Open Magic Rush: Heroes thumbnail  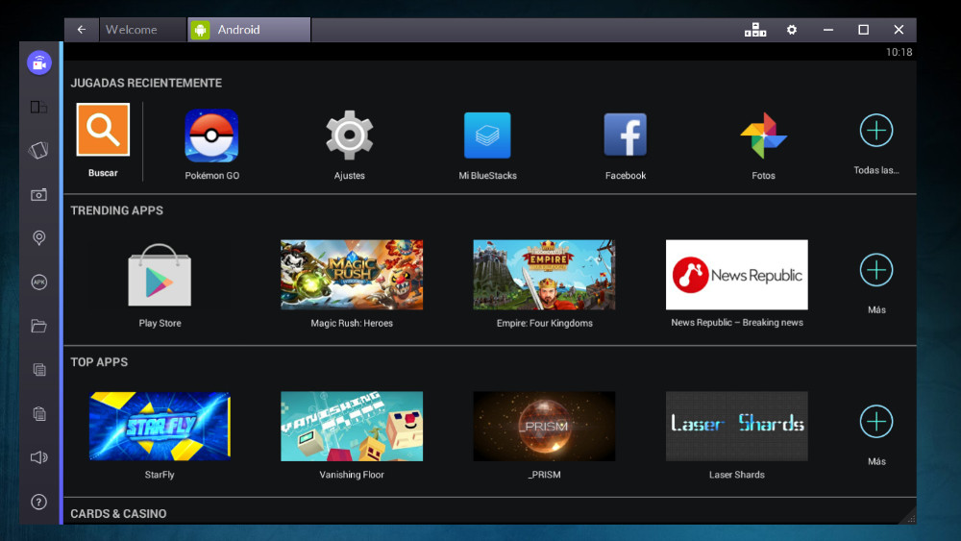pos(352,275)
